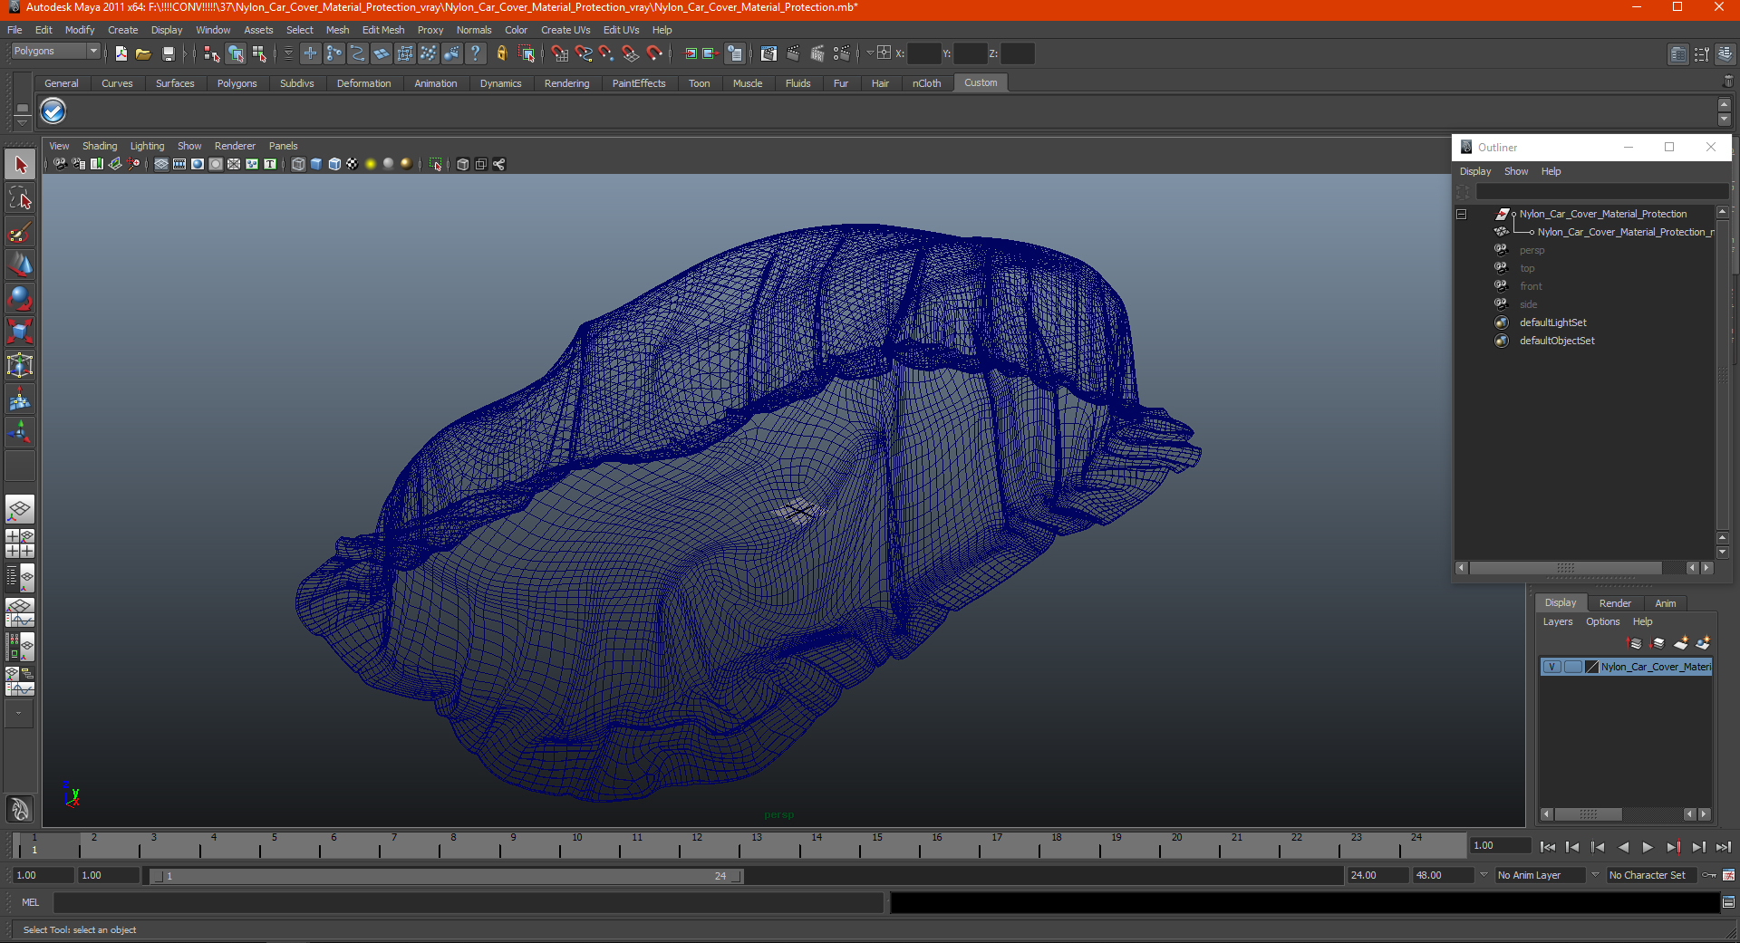Toggle layer visibility V box
Screen dimensions: 1740x943
pyautogui.click(x=1551, y=667)
